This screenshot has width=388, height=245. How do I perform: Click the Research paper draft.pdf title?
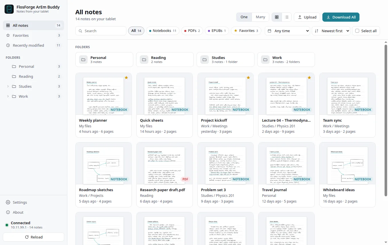pos(163,190)
